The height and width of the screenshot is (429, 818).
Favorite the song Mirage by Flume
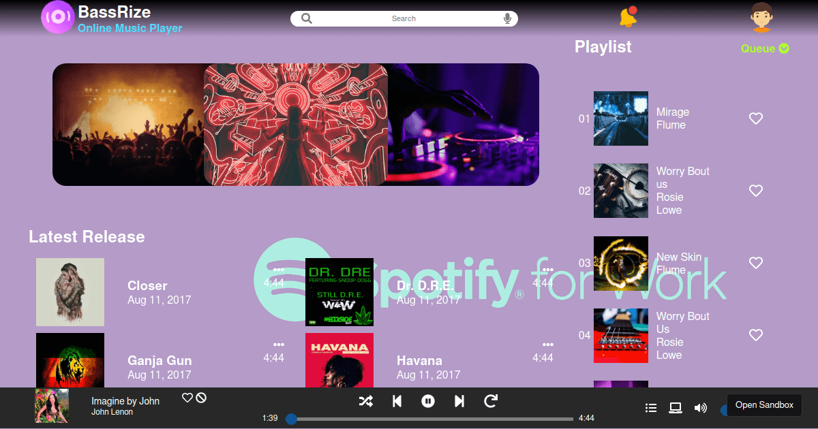click(755, 118)
